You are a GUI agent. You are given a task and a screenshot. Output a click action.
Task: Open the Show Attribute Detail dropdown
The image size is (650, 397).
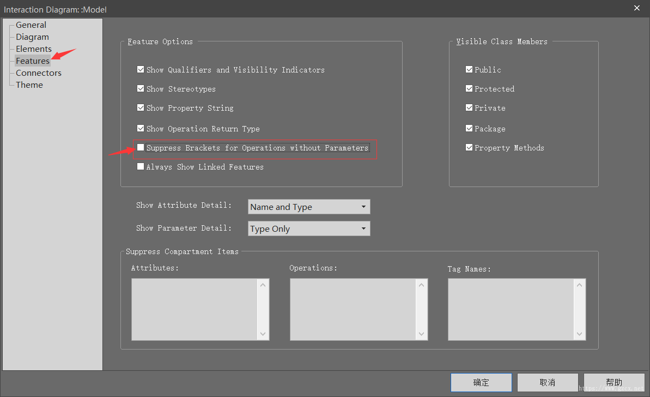[x=309, y=207]
